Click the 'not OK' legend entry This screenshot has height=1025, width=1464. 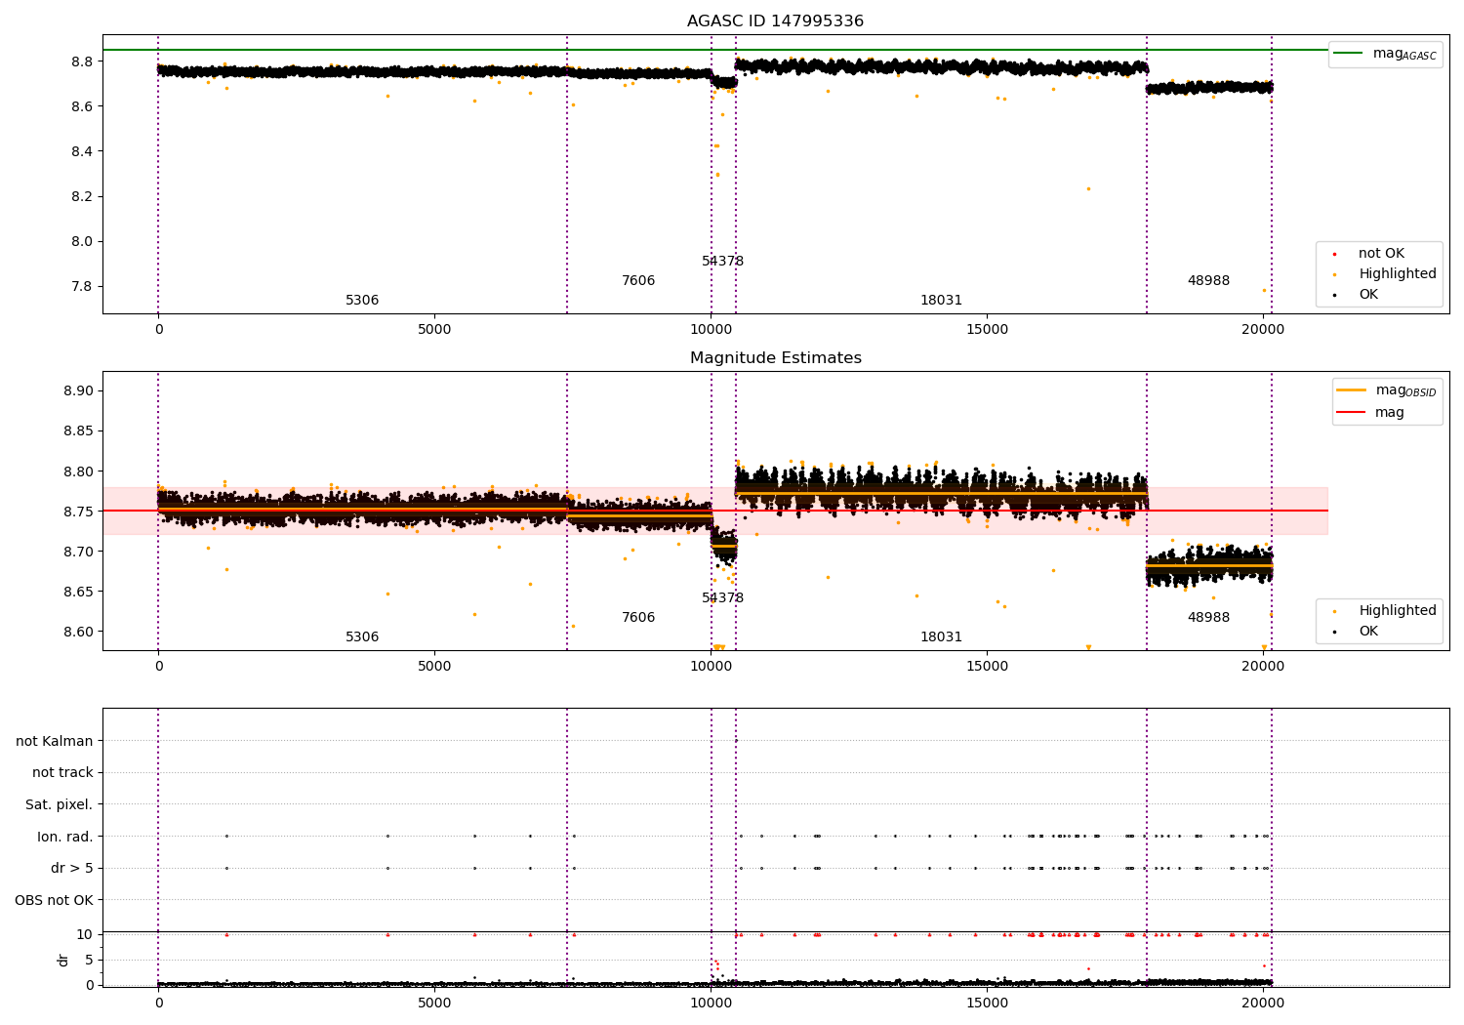point(1381,254)
